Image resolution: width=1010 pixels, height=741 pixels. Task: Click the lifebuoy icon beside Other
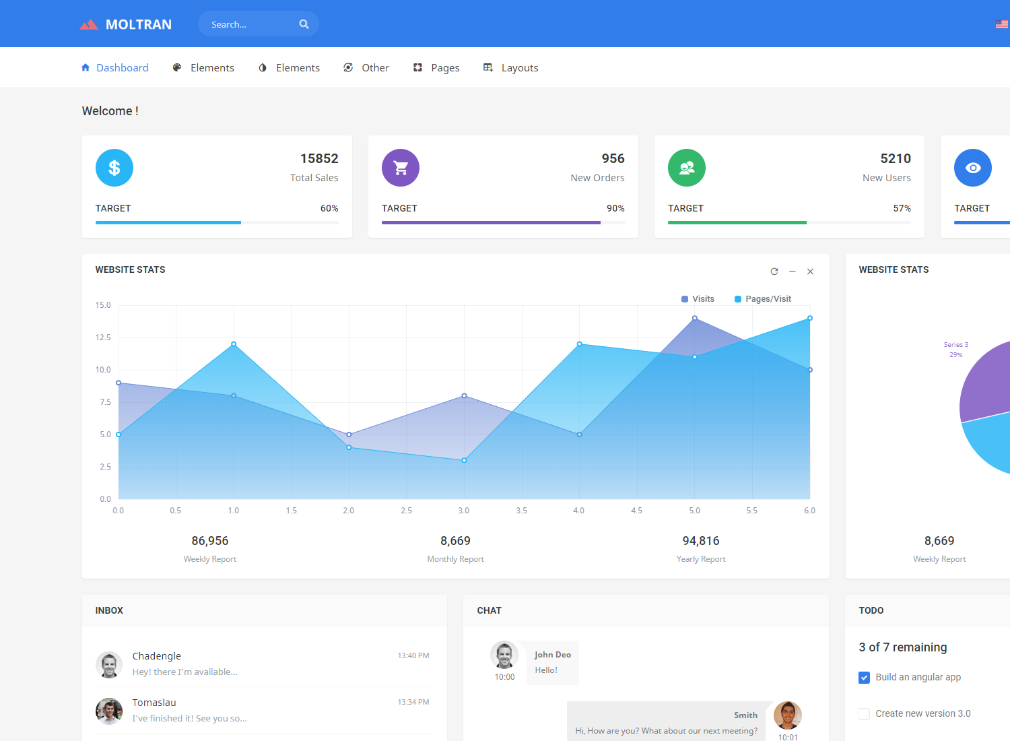(x=348, y=67)
